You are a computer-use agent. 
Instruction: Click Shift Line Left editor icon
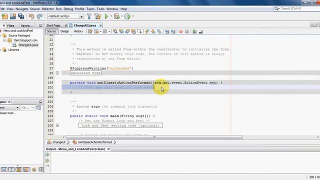[167, 31]
